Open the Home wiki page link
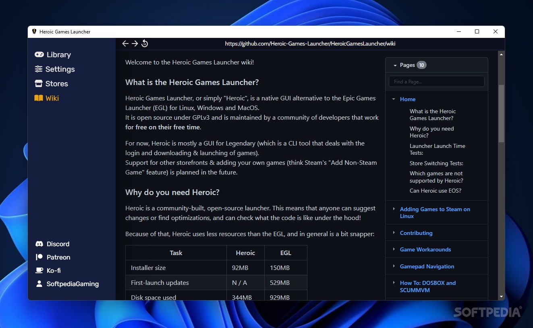This screenshot has width=533, height=328. pyautogui.click(x=408, y=99)
